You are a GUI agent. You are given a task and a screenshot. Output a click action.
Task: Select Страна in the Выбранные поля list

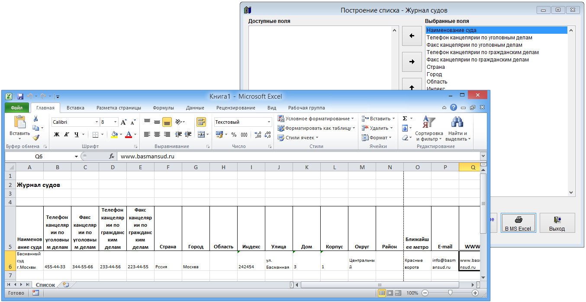(435, 67)
